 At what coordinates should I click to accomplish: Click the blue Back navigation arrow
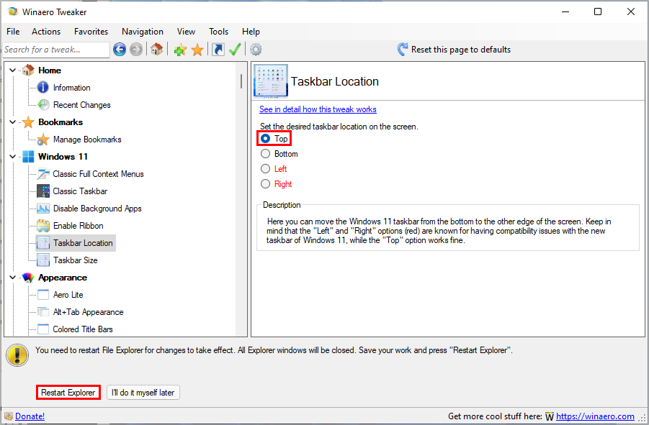click(120, 50)
